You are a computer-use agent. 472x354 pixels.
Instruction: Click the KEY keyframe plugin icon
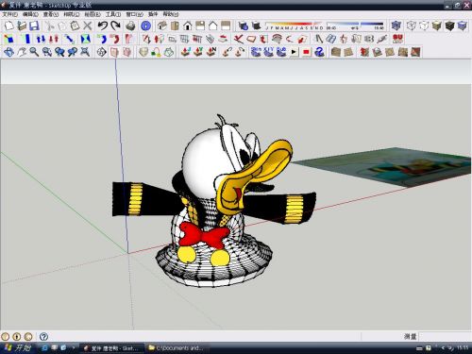pyautogui.click(x=268, y=52)
